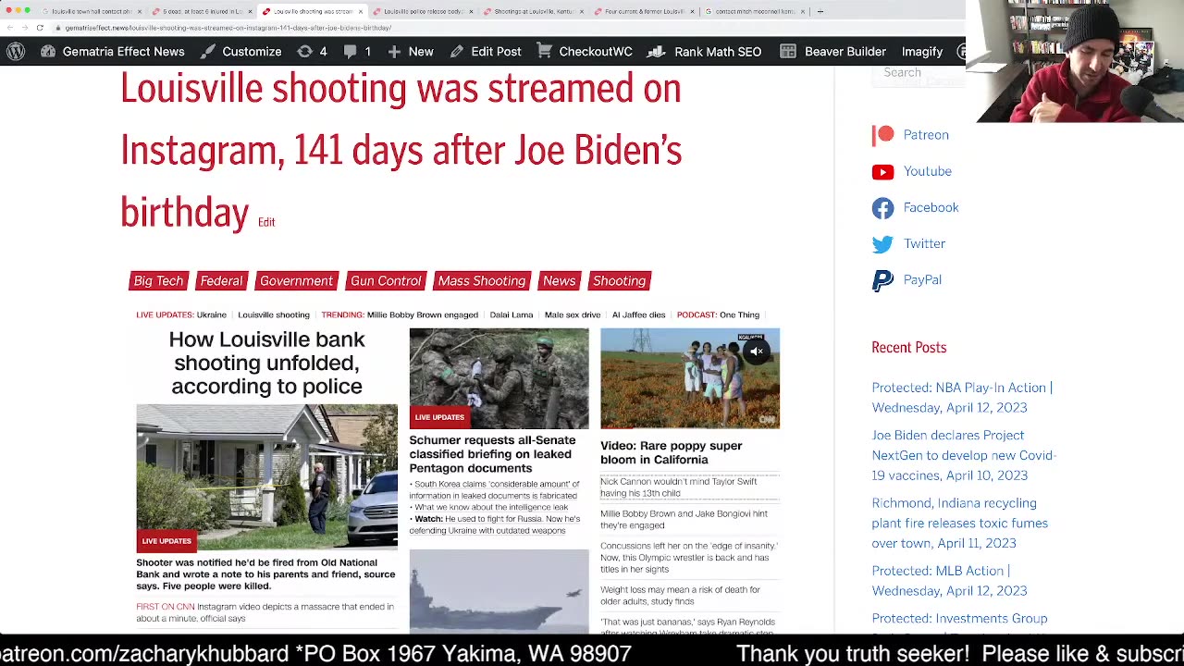Open the Gun Control category tag
The height and width of the screenshot is (666, 1184).
(386, 280)
